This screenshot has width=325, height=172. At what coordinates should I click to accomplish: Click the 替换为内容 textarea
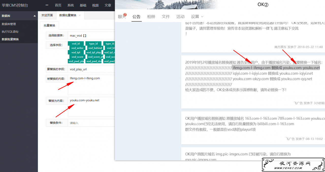(x=91, y=107)
